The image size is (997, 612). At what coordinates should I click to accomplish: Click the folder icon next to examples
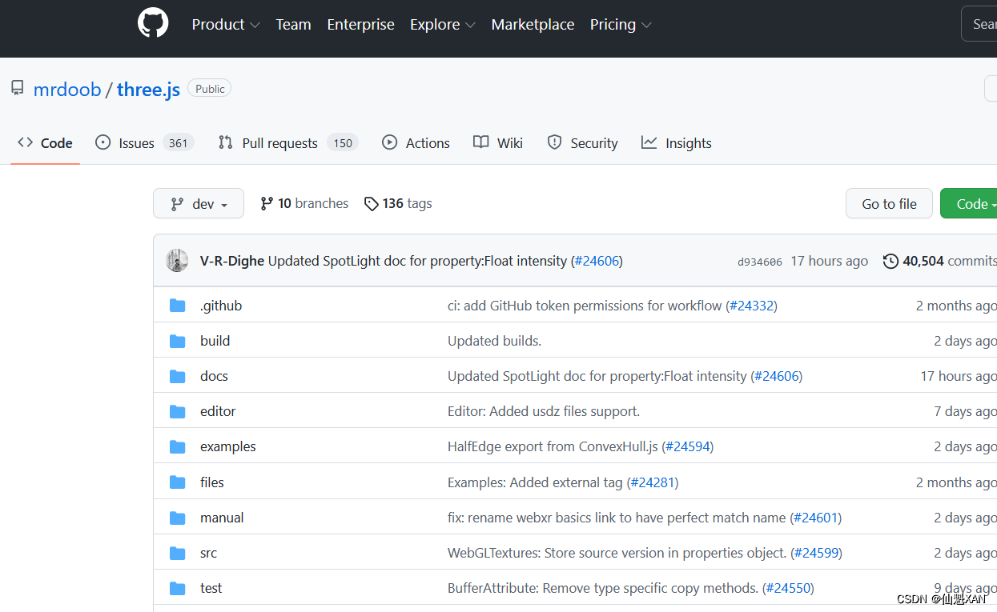pyautogui.click(x=178, y=446)
